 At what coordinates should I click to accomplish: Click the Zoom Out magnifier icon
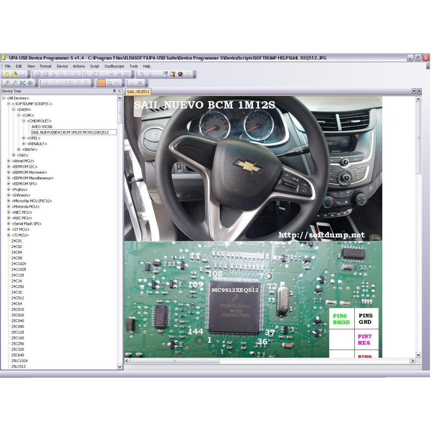click(15, 83)
